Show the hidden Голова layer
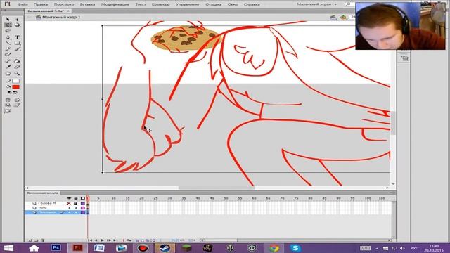The image size is (450, 253). click(69, 203)
